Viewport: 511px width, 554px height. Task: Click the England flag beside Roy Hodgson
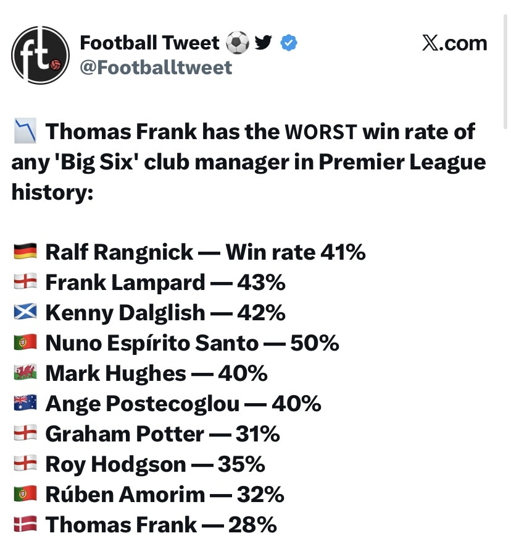[x=25, y=463]
